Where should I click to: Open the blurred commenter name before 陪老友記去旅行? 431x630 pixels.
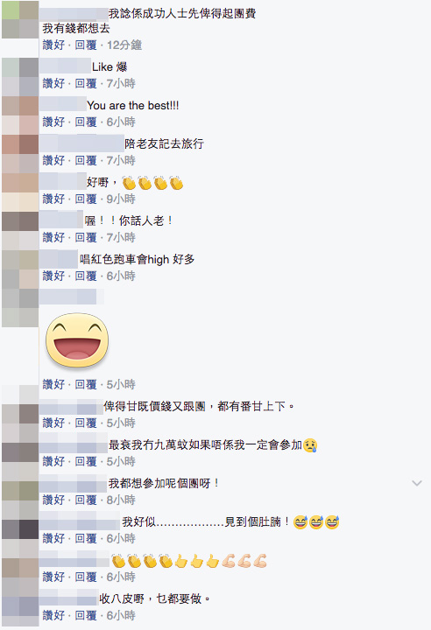(81, 143)
